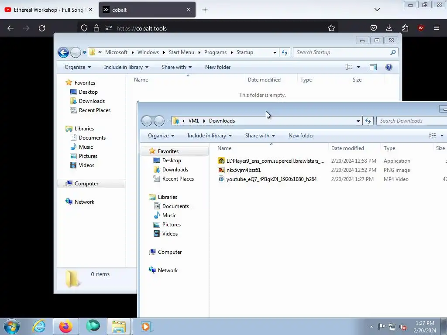Open site permissions icon beside the URL
447x335 pixels.
pos(109,28)
